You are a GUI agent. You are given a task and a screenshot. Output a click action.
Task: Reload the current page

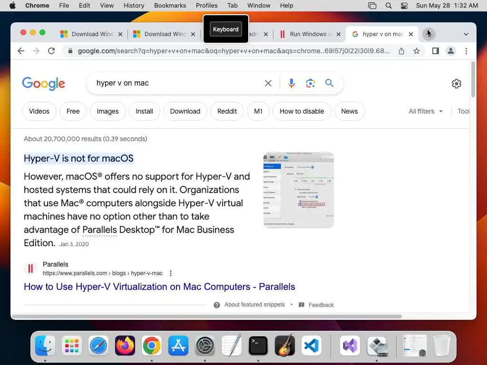click(x=51, y=51)
